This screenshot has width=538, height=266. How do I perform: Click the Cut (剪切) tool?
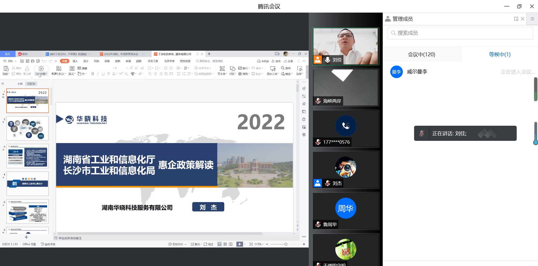[17, 68]
